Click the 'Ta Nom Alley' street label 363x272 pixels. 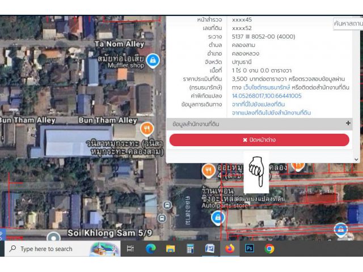[120, 44]
